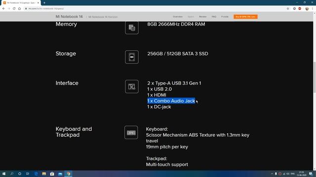Open the F-code page tab
Image resolution: width=316 pixels, height=177 pixels.
(225, 17)
